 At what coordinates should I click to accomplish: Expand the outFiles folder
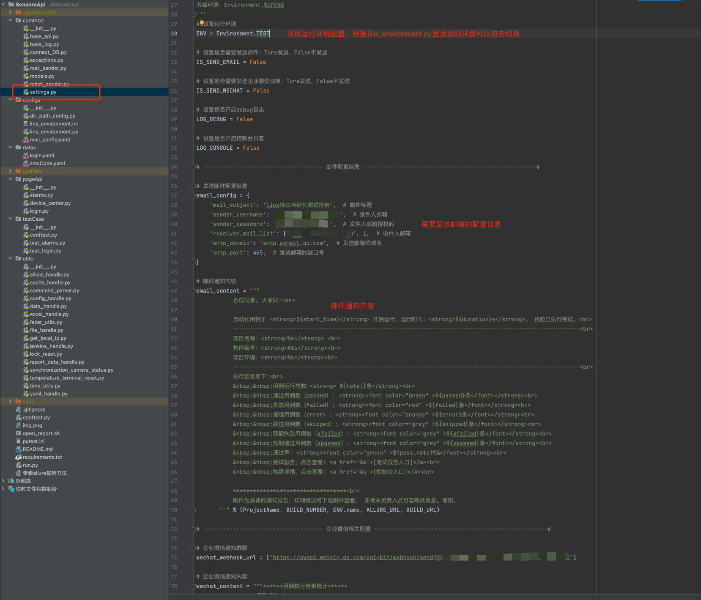10,171
